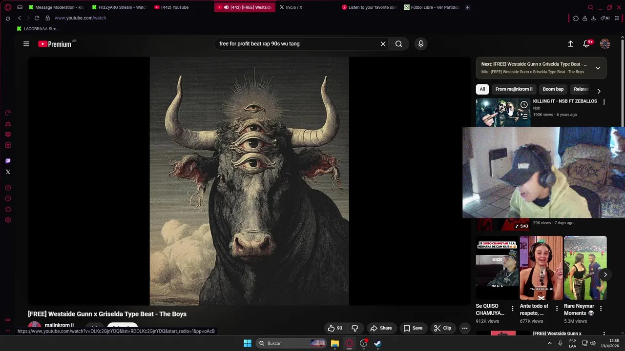Reload the current YouTube page

[37, 18]
